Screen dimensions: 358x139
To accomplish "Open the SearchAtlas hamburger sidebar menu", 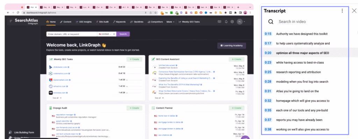I will click(x=11, y=22).
